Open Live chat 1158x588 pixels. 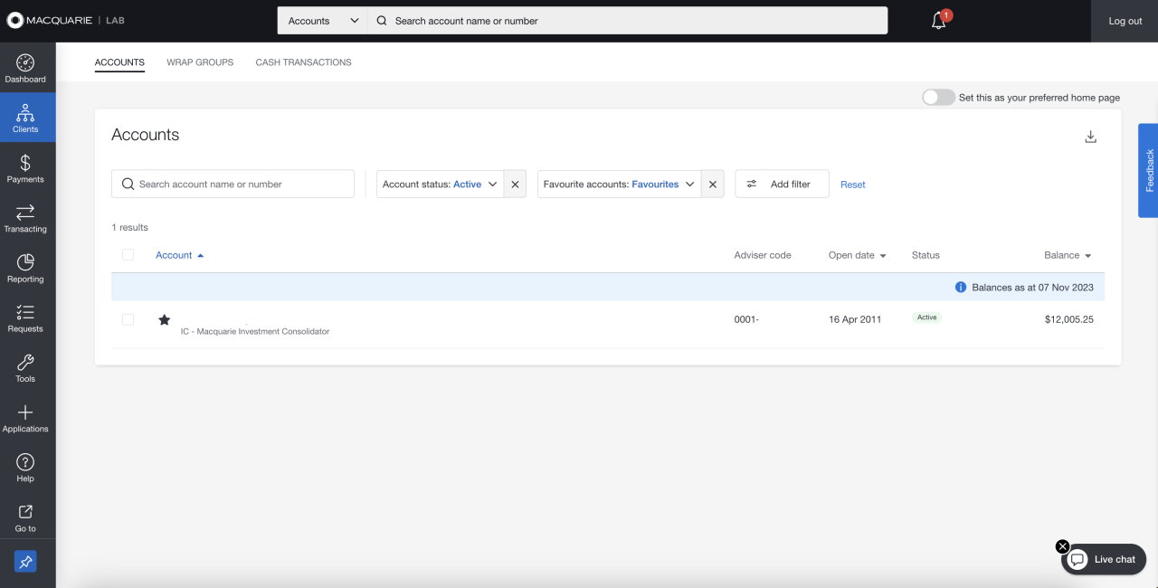1104,559
